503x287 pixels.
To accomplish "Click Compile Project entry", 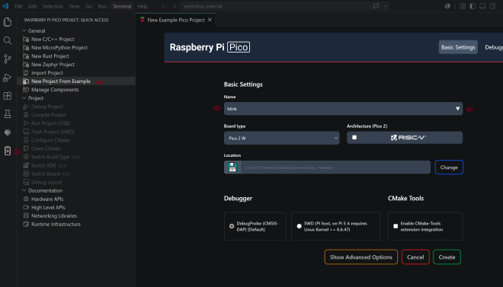I will pos(49,115).
